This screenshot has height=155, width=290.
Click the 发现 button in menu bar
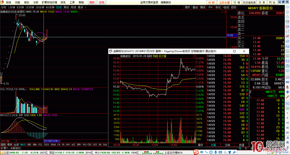102,2
